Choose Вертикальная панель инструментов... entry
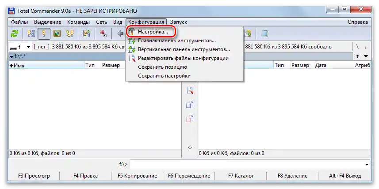 point(184,49)
